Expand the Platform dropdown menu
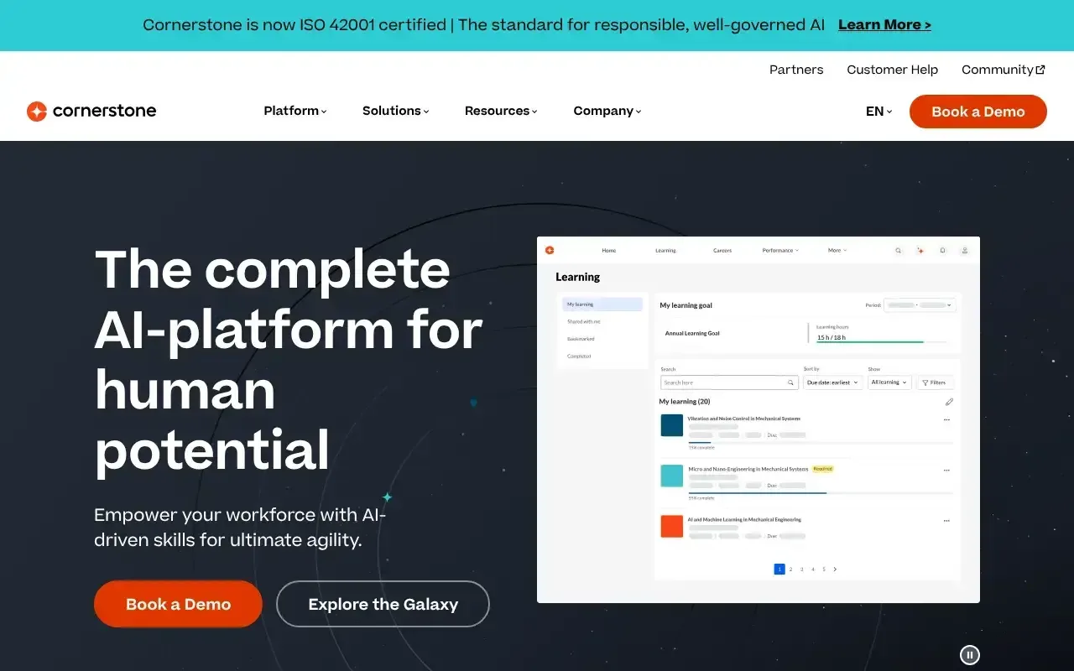 pos(295,111)
